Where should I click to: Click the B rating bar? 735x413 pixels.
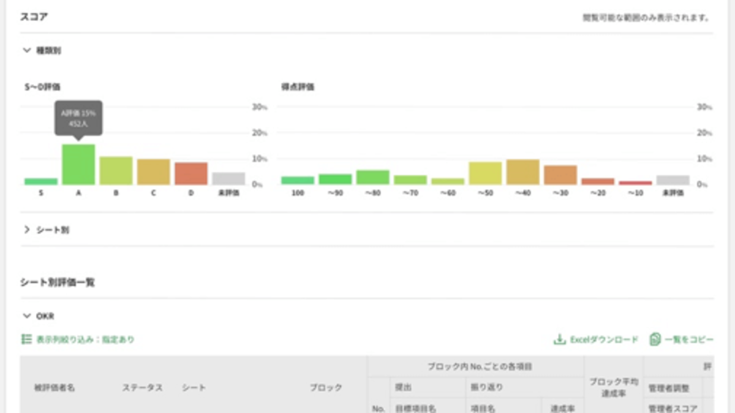(116, 170)
